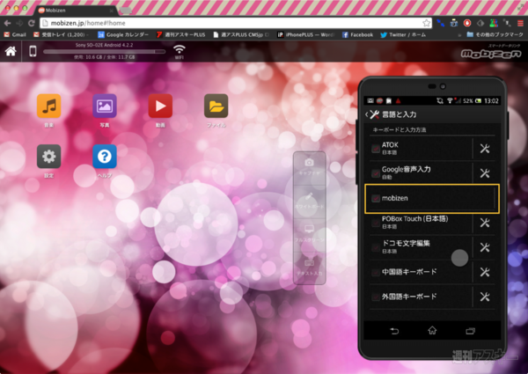Click the mobizen.jp address bar
This screenshot has height=374, width=528.
tap(236, 23)
